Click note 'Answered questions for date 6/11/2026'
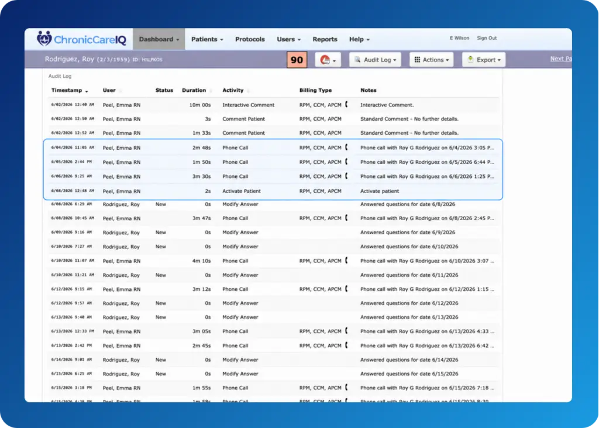 409,275
